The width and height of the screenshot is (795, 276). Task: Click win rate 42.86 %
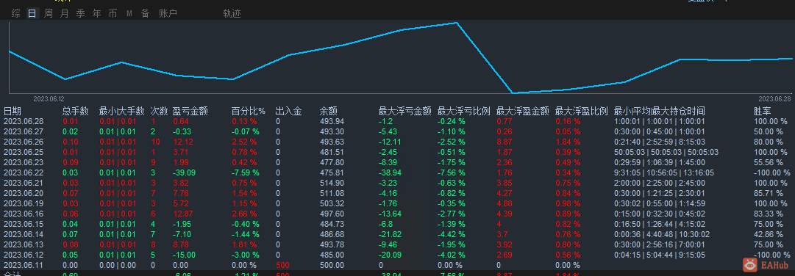(768, 234)
